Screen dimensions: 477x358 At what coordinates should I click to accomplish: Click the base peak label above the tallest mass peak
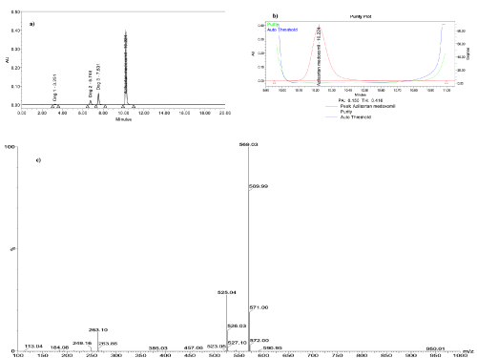click(248, 144)
